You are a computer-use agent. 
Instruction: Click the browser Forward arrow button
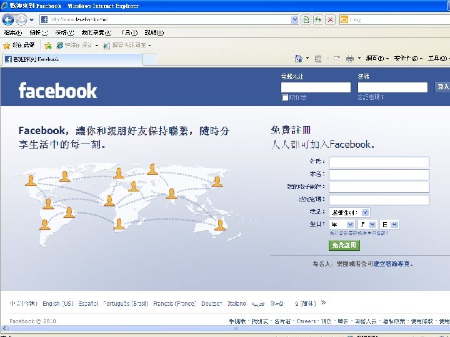[x=21, y=20]
